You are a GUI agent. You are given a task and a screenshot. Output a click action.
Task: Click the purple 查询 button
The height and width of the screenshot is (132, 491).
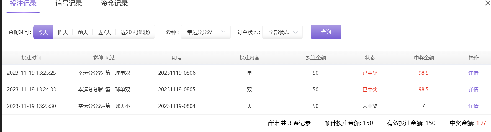coord(326,32)
